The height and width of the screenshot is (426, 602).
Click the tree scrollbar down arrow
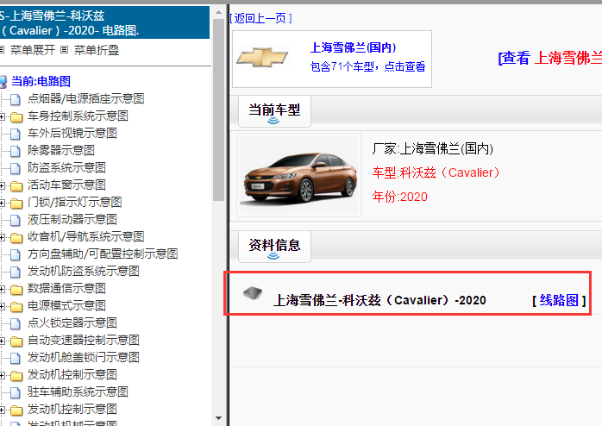pyautogui.click(x=218, y=418)
